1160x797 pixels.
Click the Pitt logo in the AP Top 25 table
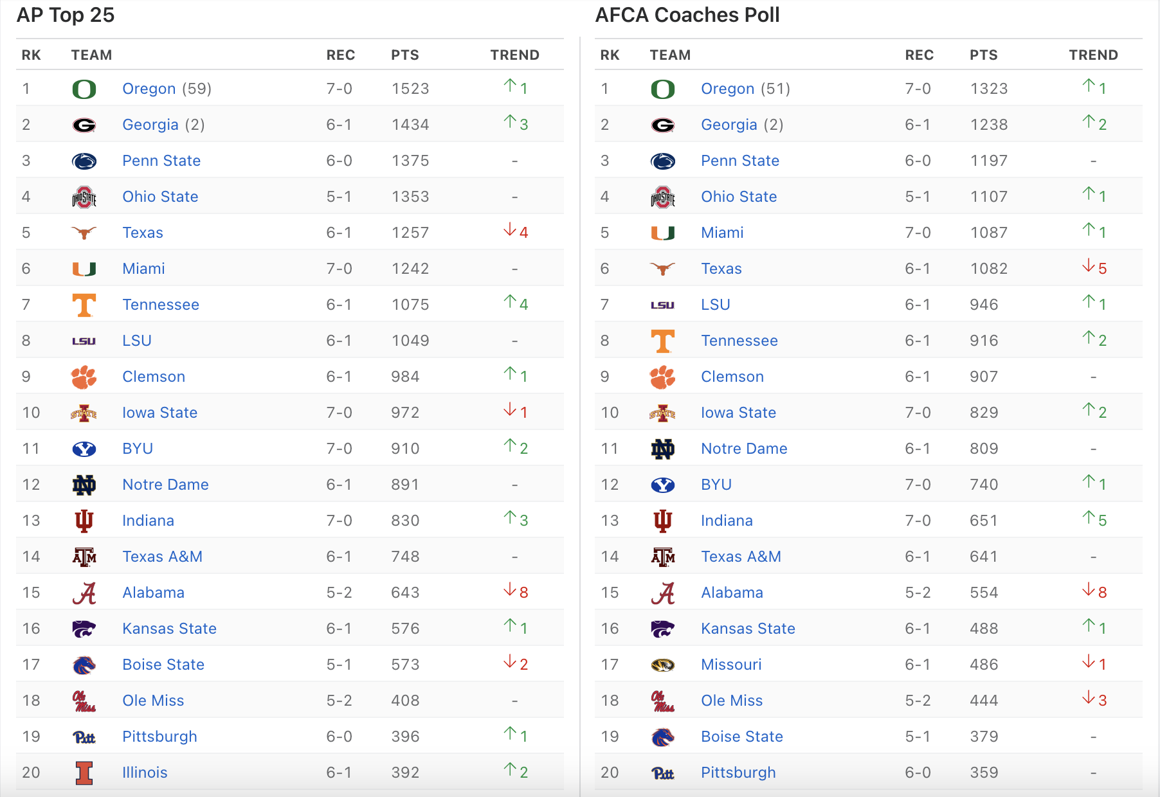84,737
